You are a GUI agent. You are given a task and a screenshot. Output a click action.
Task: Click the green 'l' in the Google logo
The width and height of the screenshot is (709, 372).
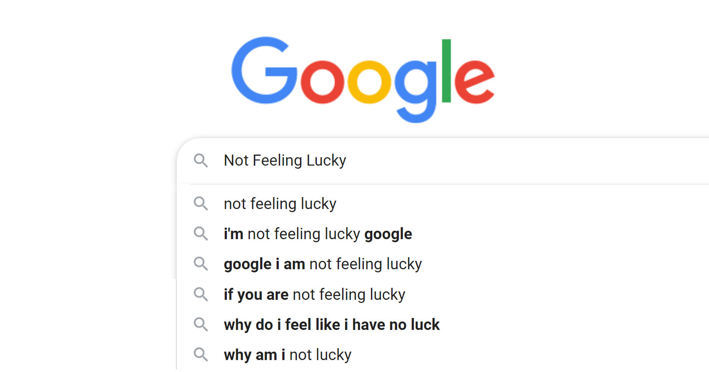click(446, 71)
